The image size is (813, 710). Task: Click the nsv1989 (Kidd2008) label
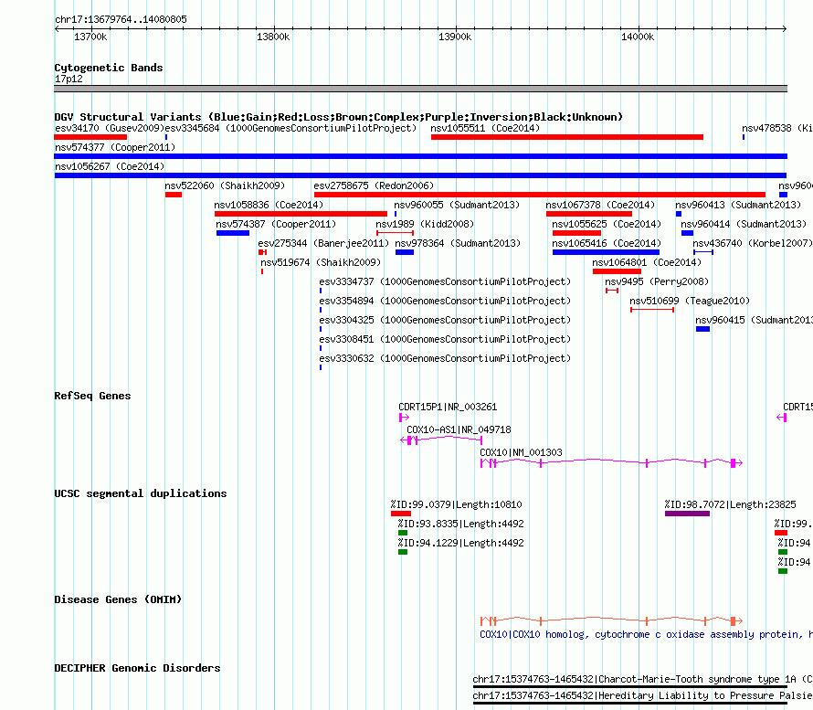tap(425, 224)
